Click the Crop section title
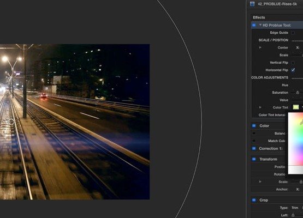The width and height of the screenshot is (303, 218). click(264, 200)
